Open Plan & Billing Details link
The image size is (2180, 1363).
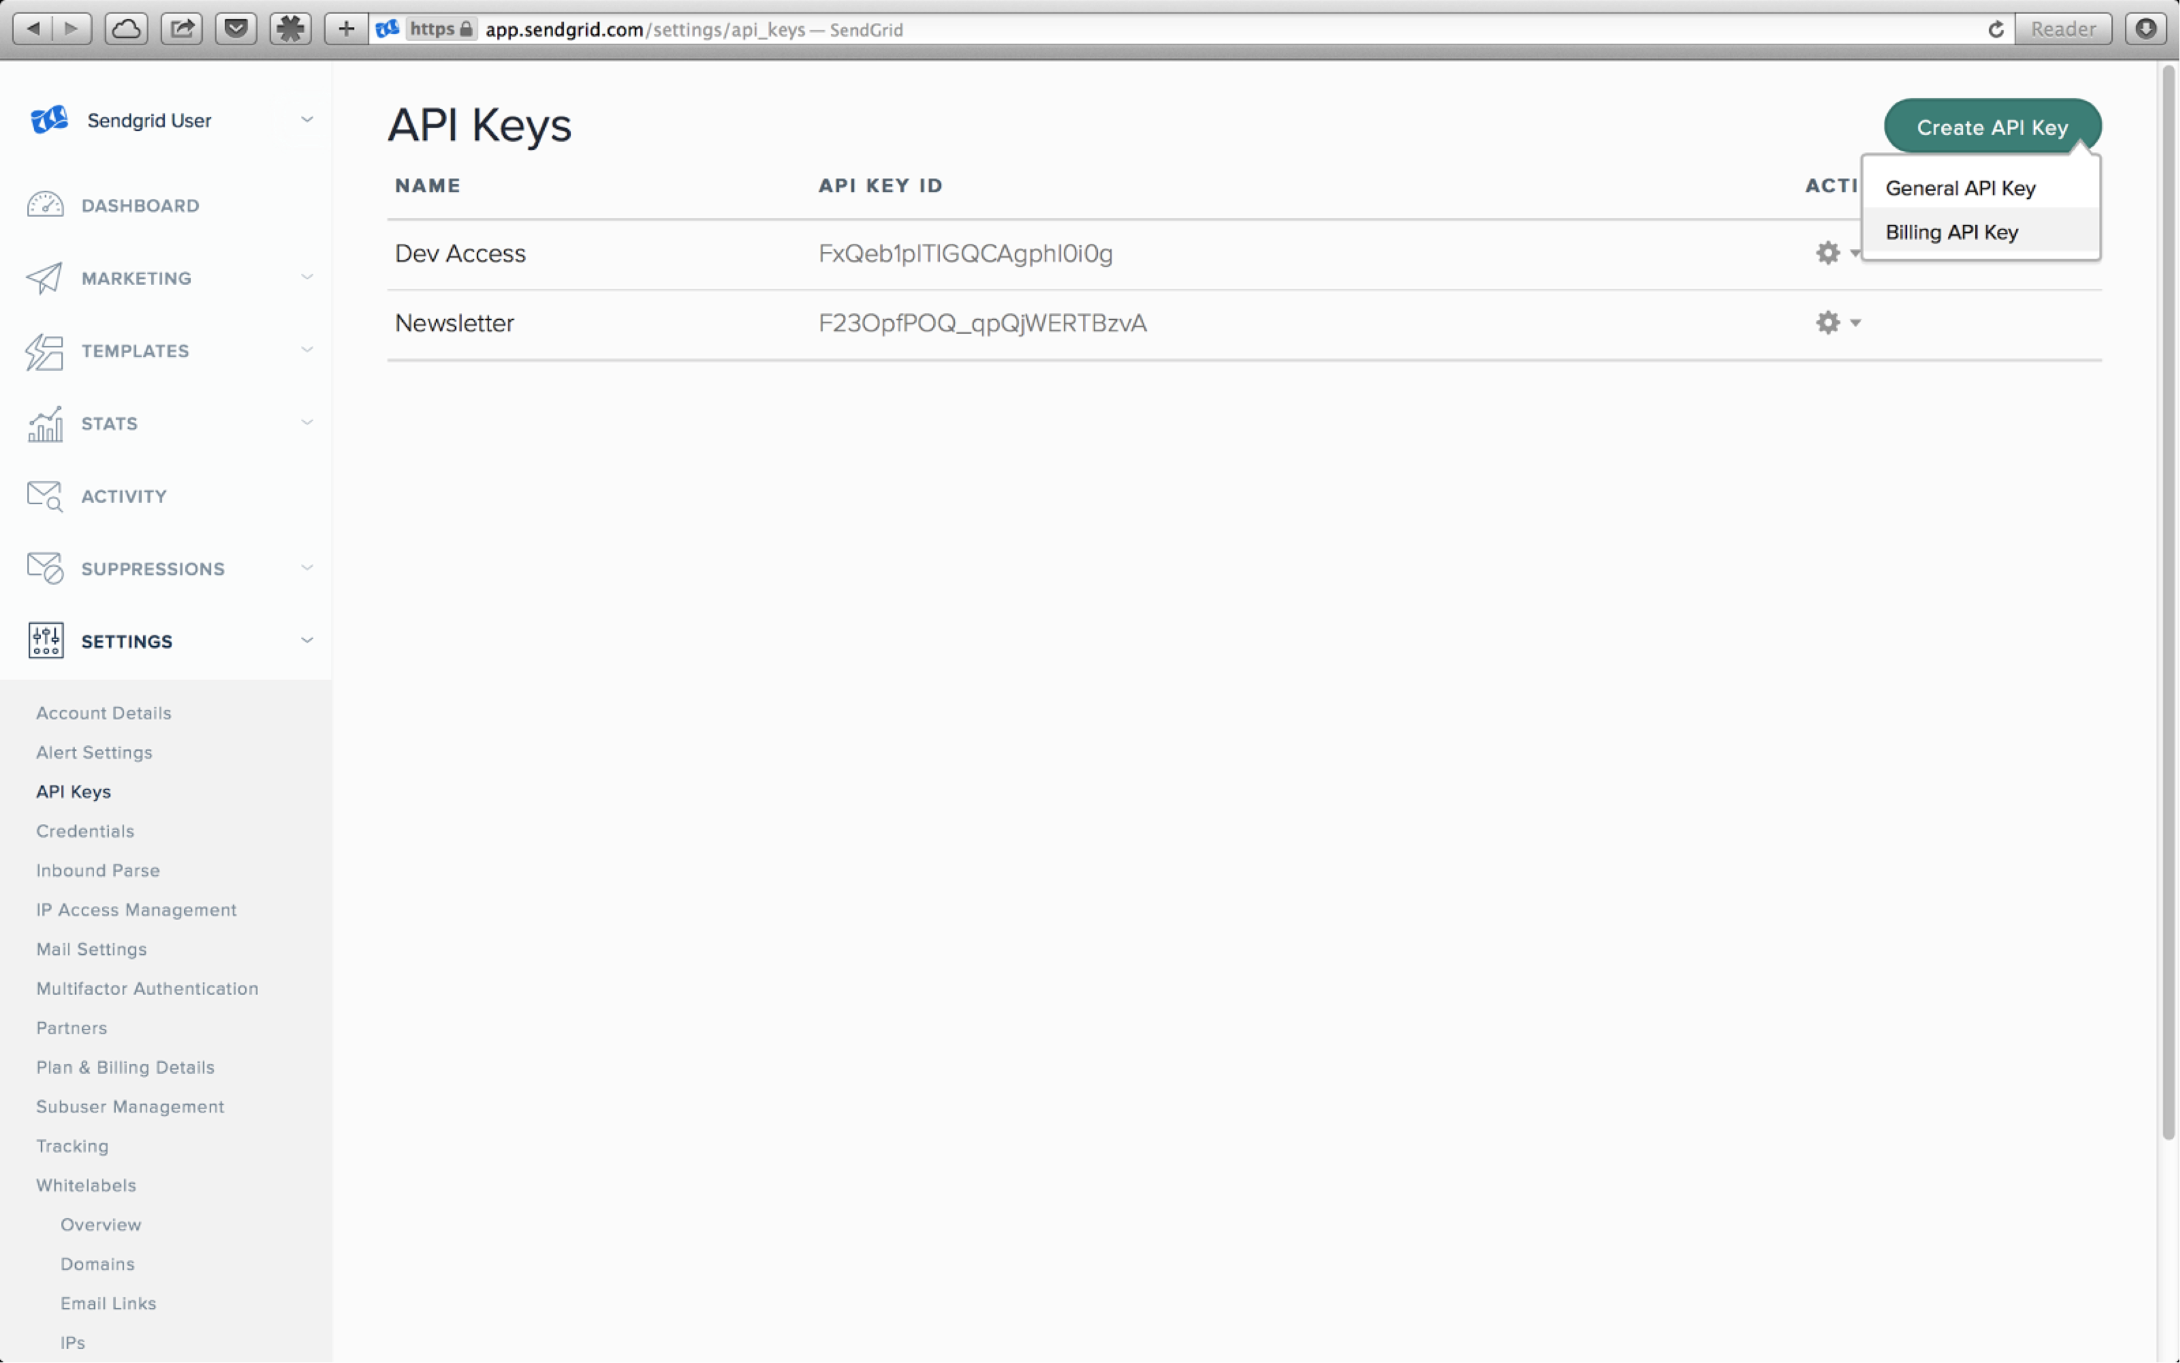pos(126,1067)
